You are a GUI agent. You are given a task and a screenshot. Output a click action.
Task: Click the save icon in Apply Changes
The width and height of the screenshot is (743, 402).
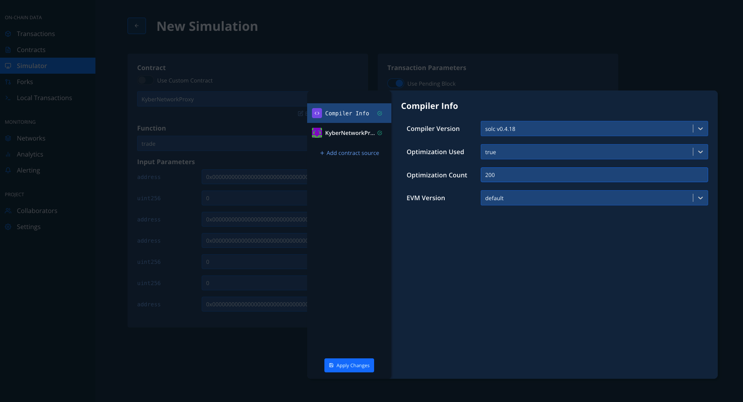click(331, 365)
